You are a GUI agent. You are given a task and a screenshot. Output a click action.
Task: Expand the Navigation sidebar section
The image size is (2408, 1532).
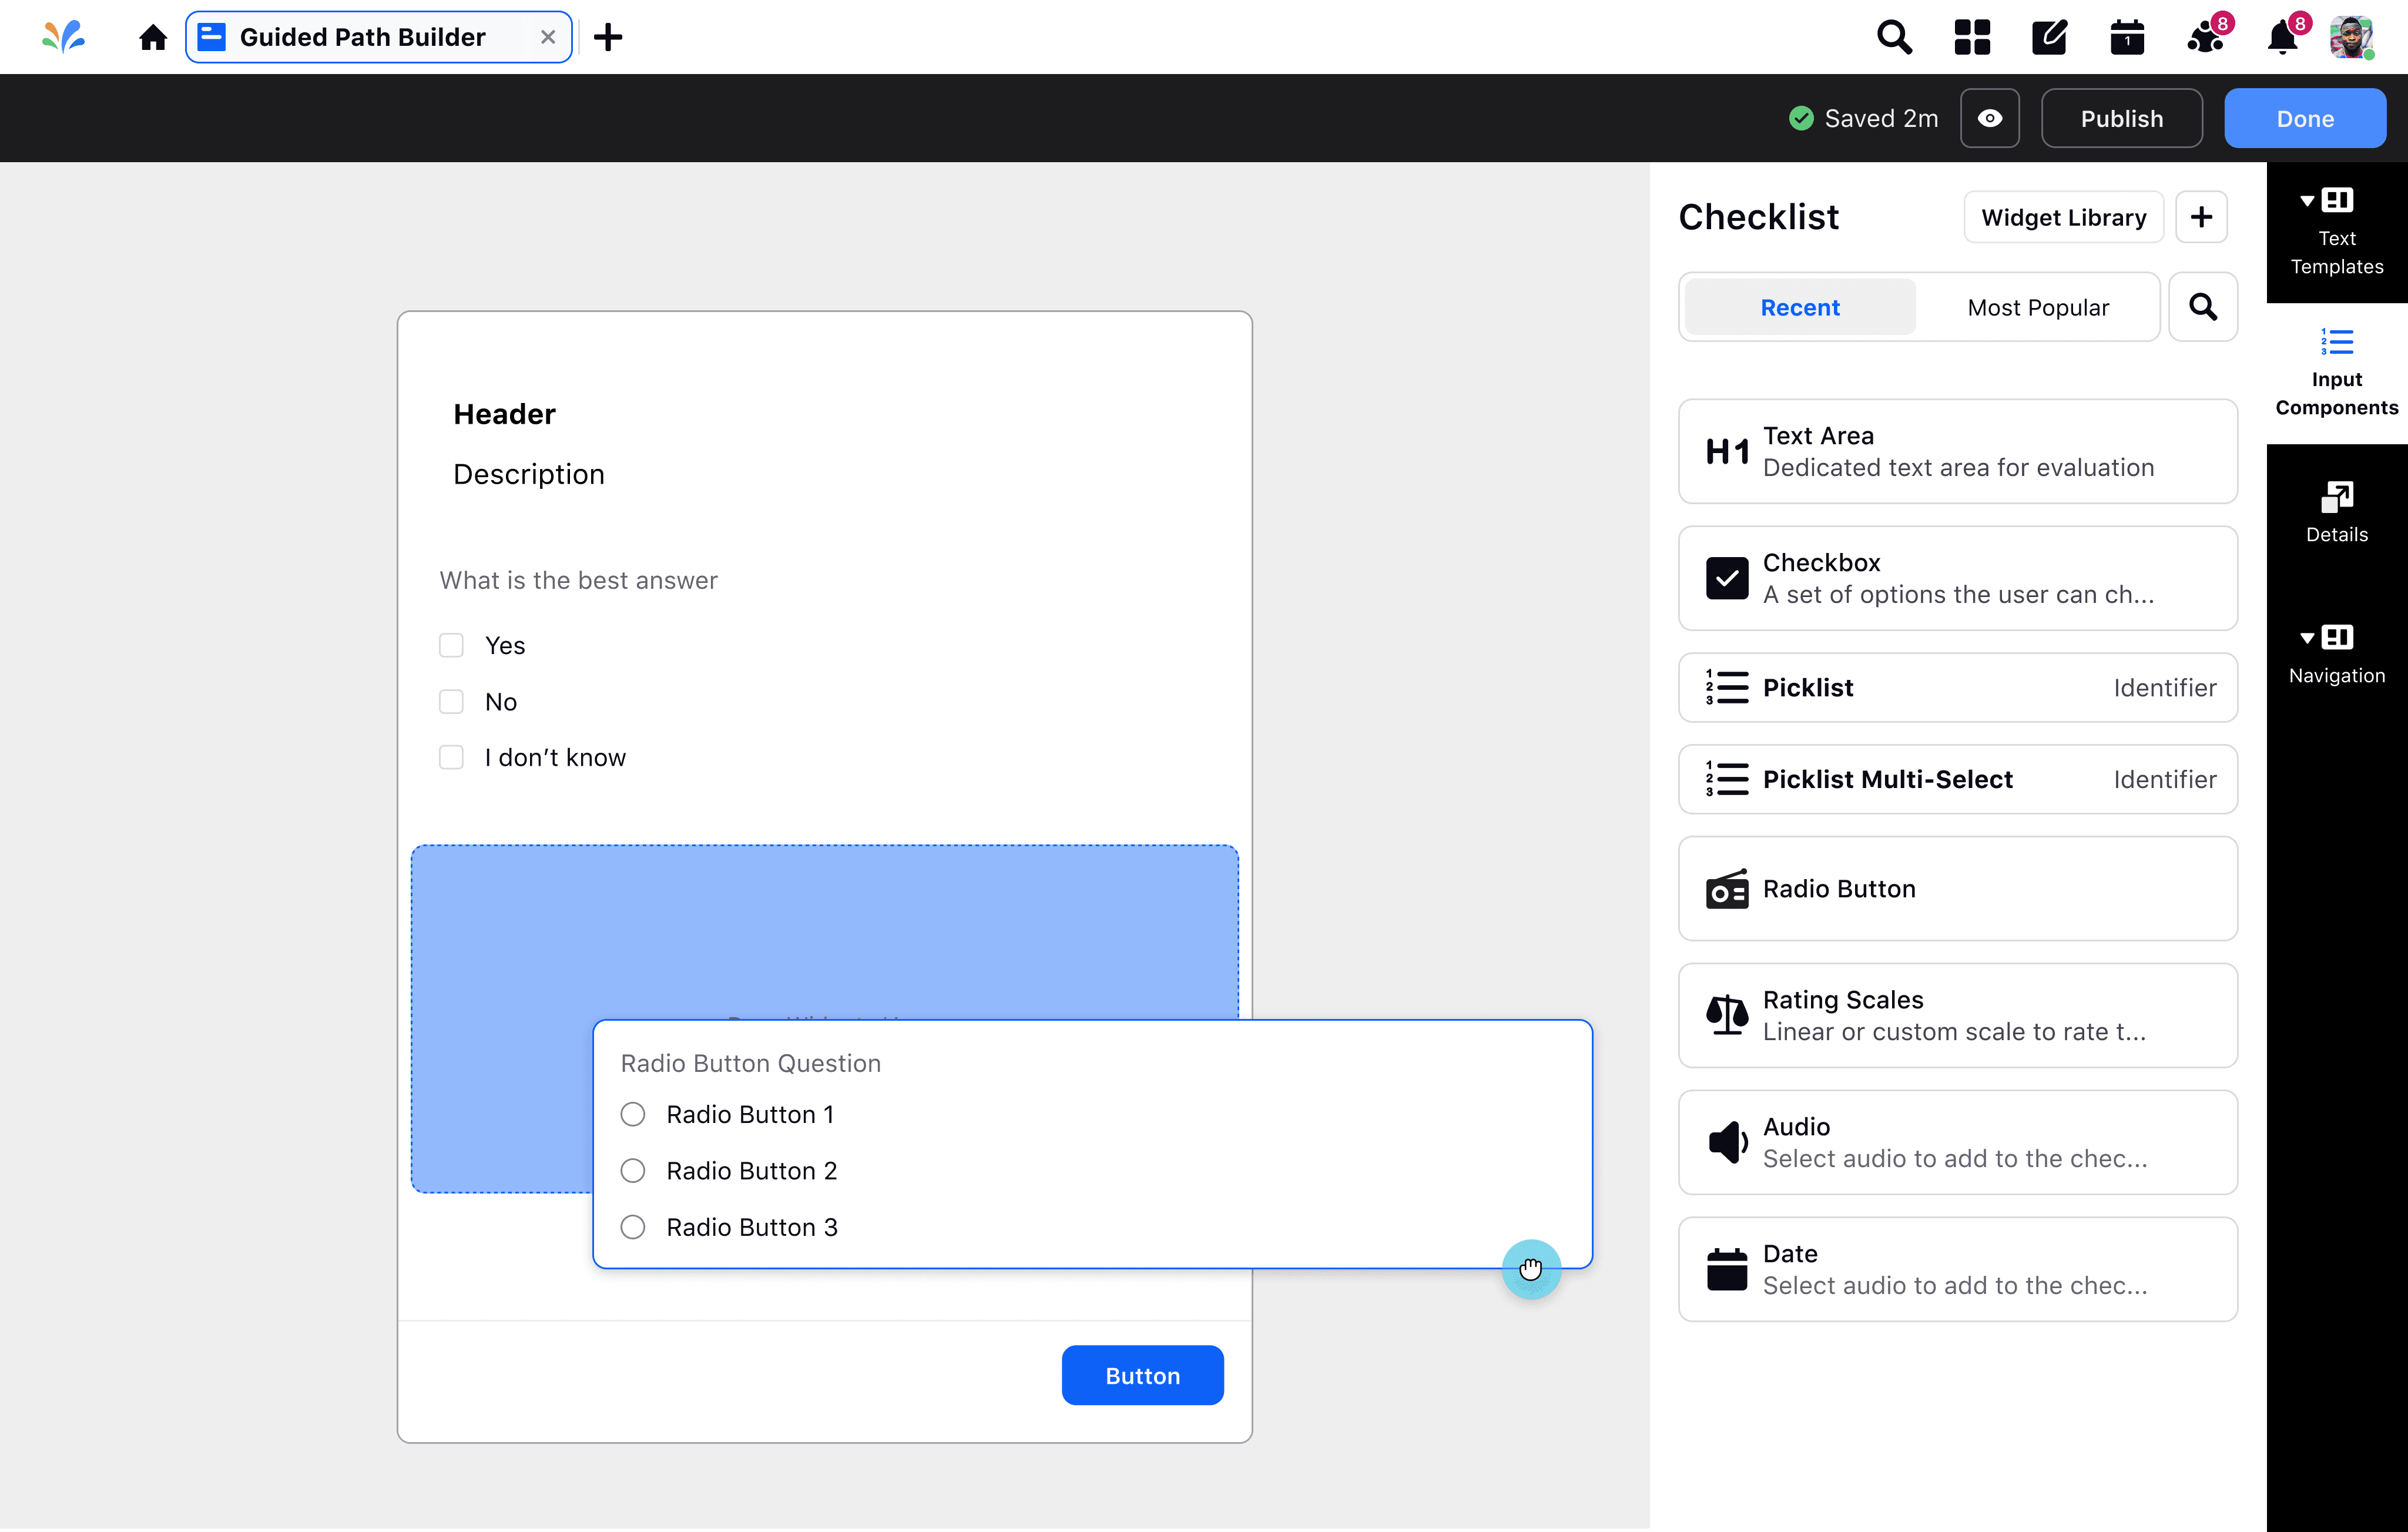coord(2336,655)
